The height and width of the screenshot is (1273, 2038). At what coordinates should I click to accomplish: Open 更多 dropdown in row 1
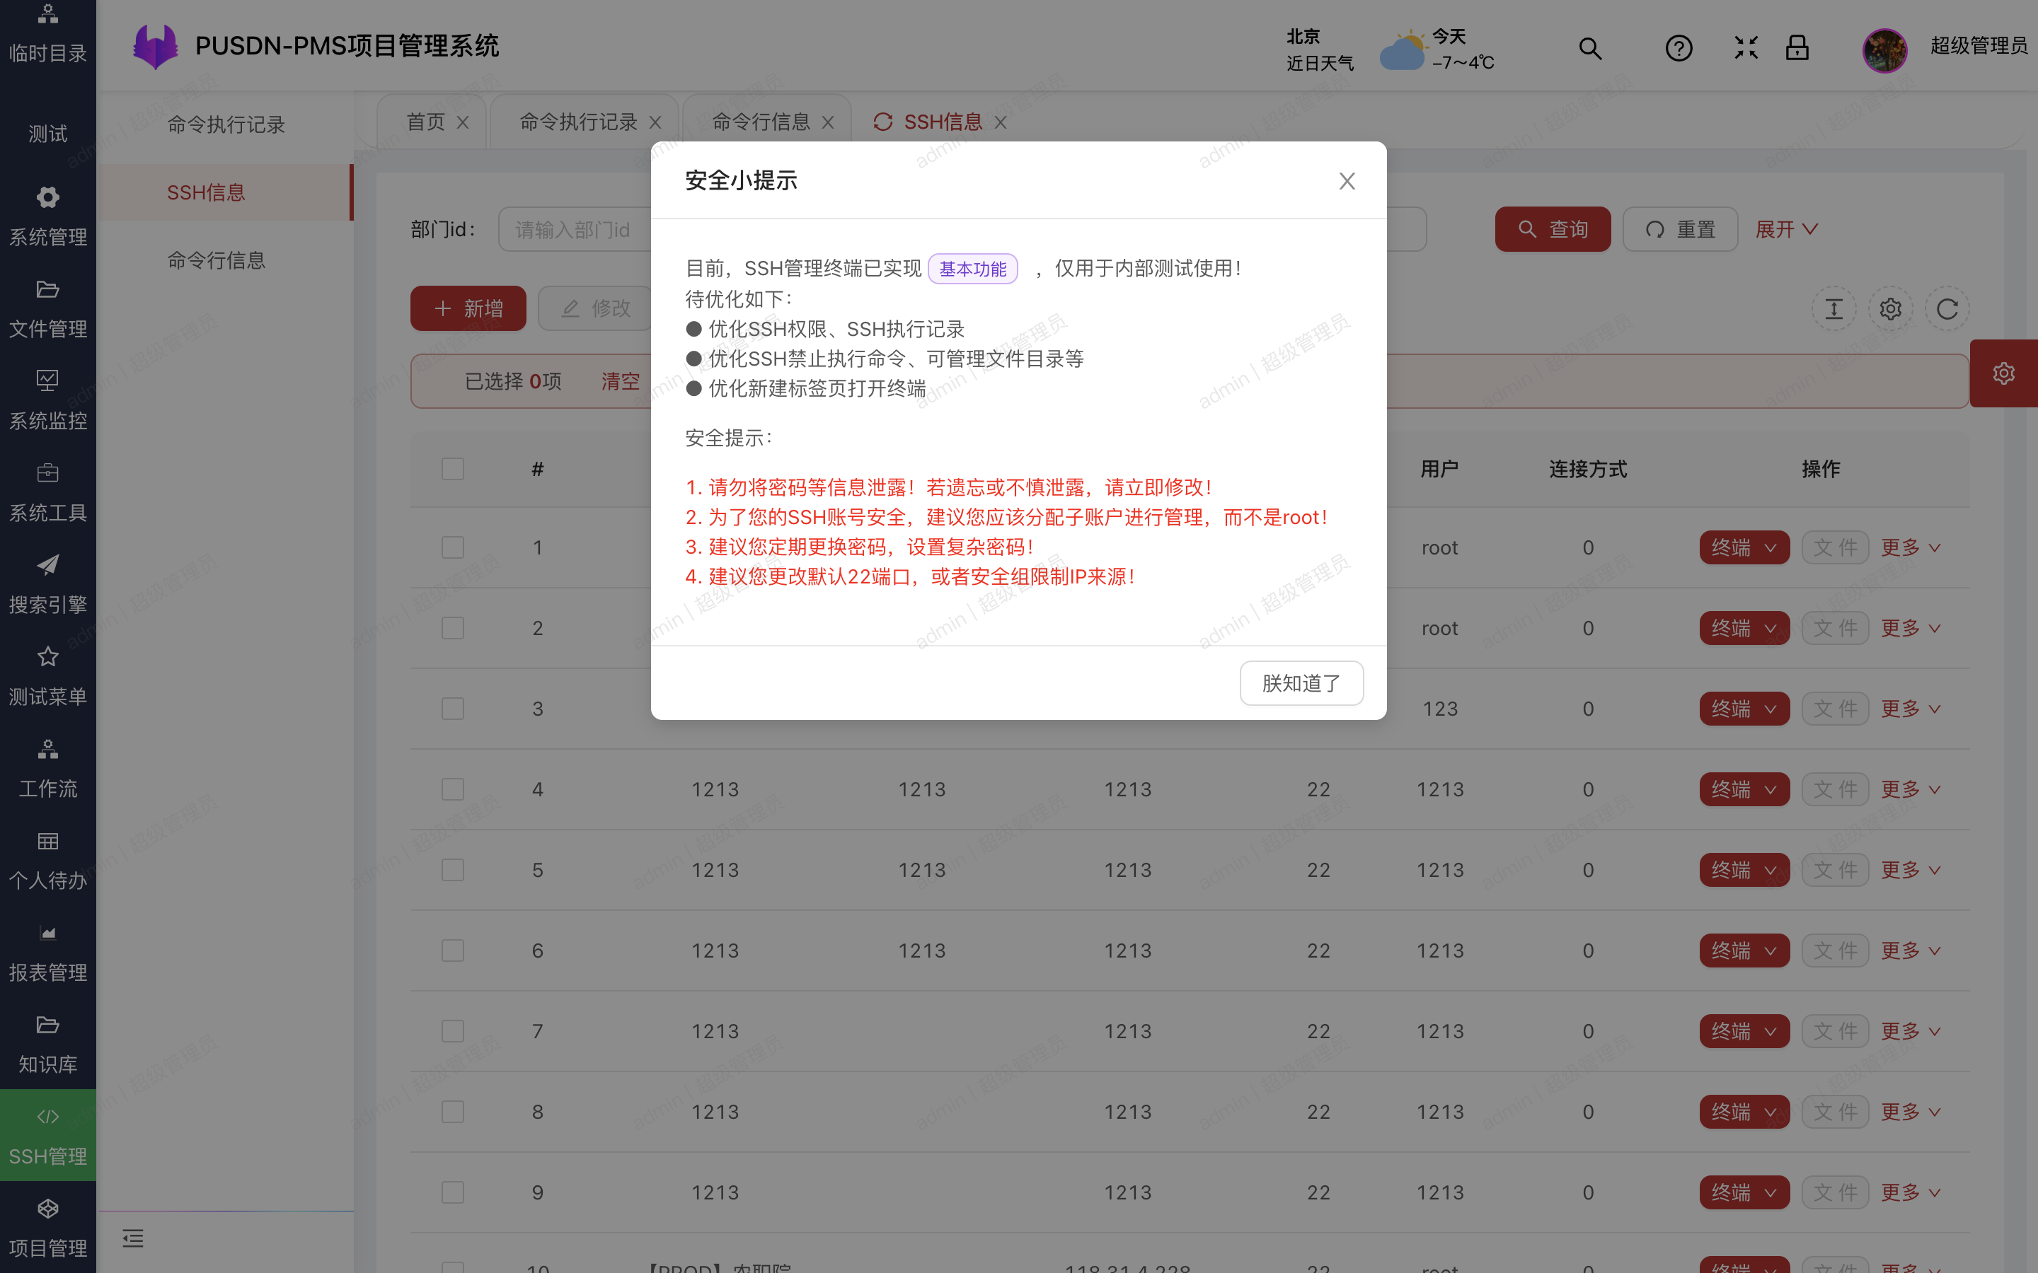[1910, 547]
